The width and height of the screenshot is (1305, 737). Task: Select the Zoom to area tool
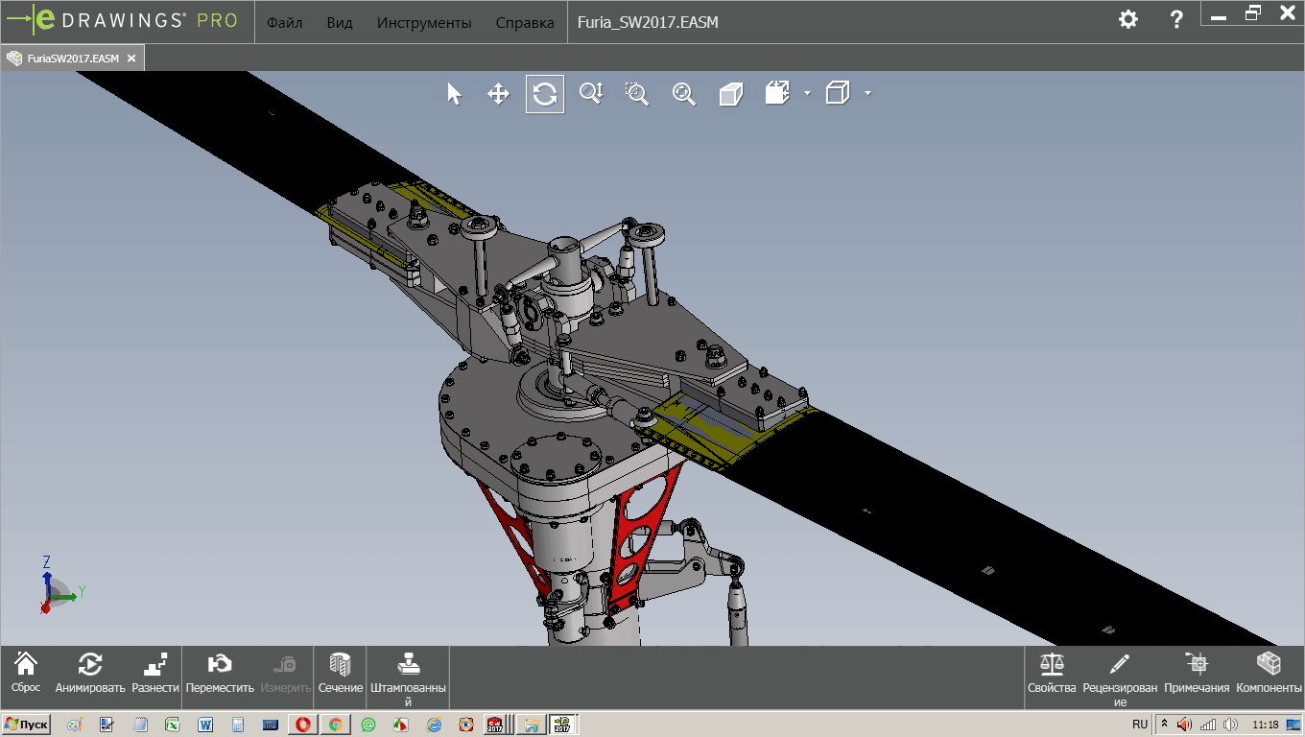pos(636,93)
